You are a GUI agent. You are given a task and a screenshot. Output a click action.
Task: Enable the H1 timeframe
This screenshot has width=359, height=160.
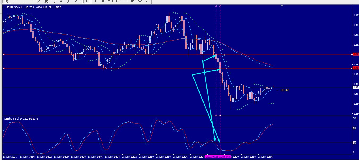pos(118,1)
